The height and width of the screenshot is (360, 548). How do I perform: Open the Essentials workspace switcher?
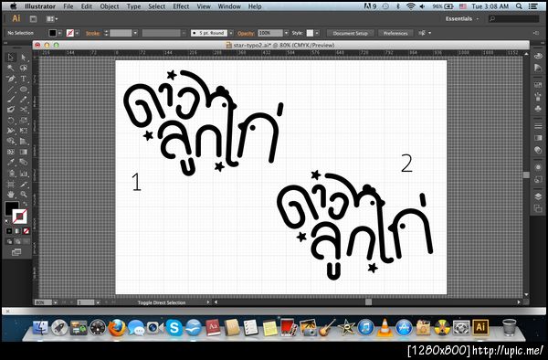coord(461,19)
